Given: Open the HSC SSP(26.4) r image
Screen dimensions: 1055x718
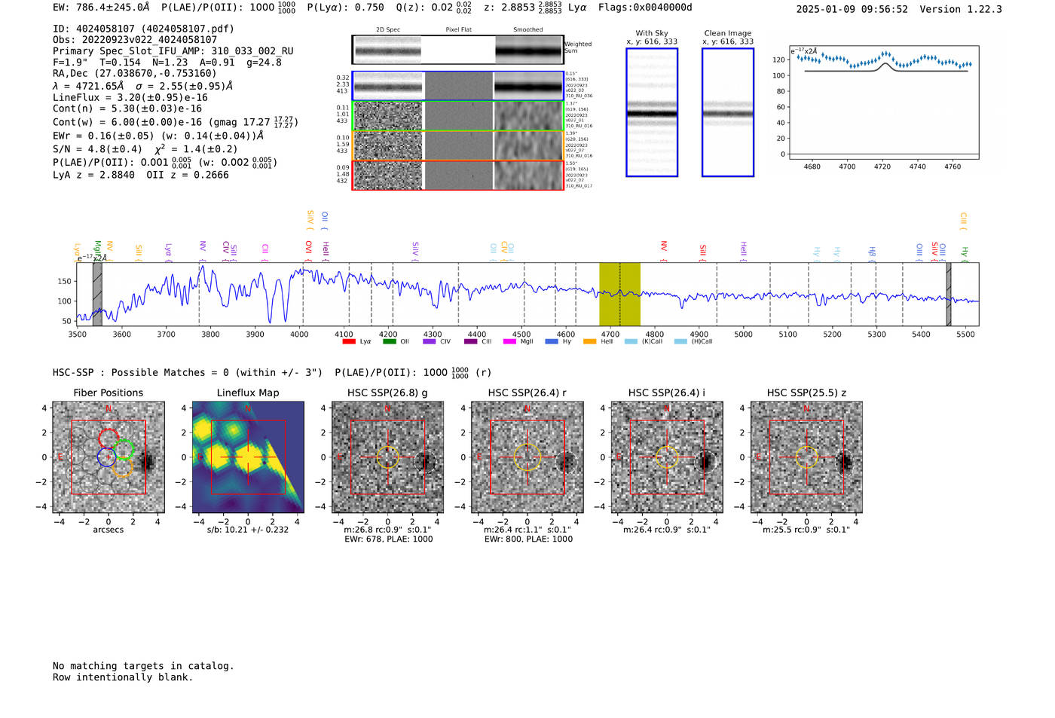Looking at the screenshot, I should 527,457.
